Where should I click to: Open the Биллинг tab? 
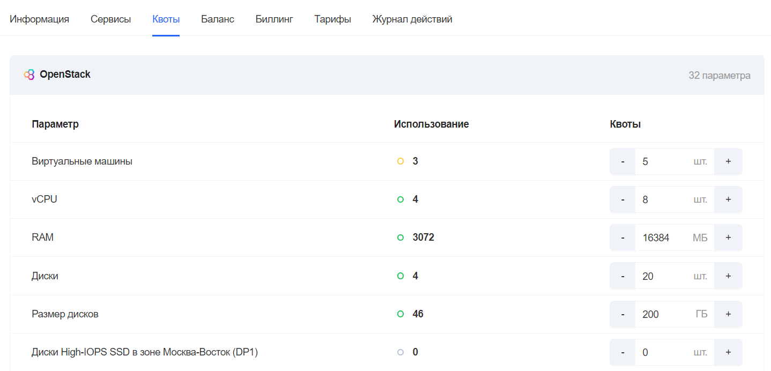point(274,19)
